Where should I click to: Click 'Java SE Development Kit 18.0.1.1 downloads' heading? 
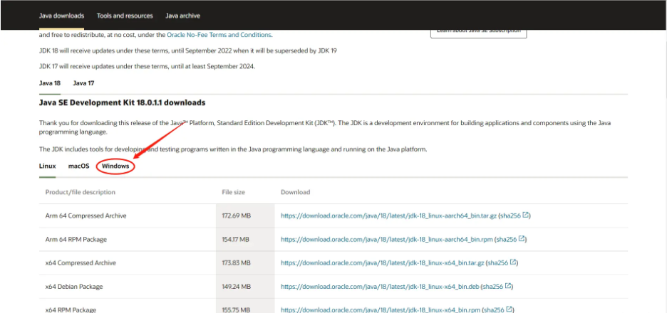coord(122,102)
